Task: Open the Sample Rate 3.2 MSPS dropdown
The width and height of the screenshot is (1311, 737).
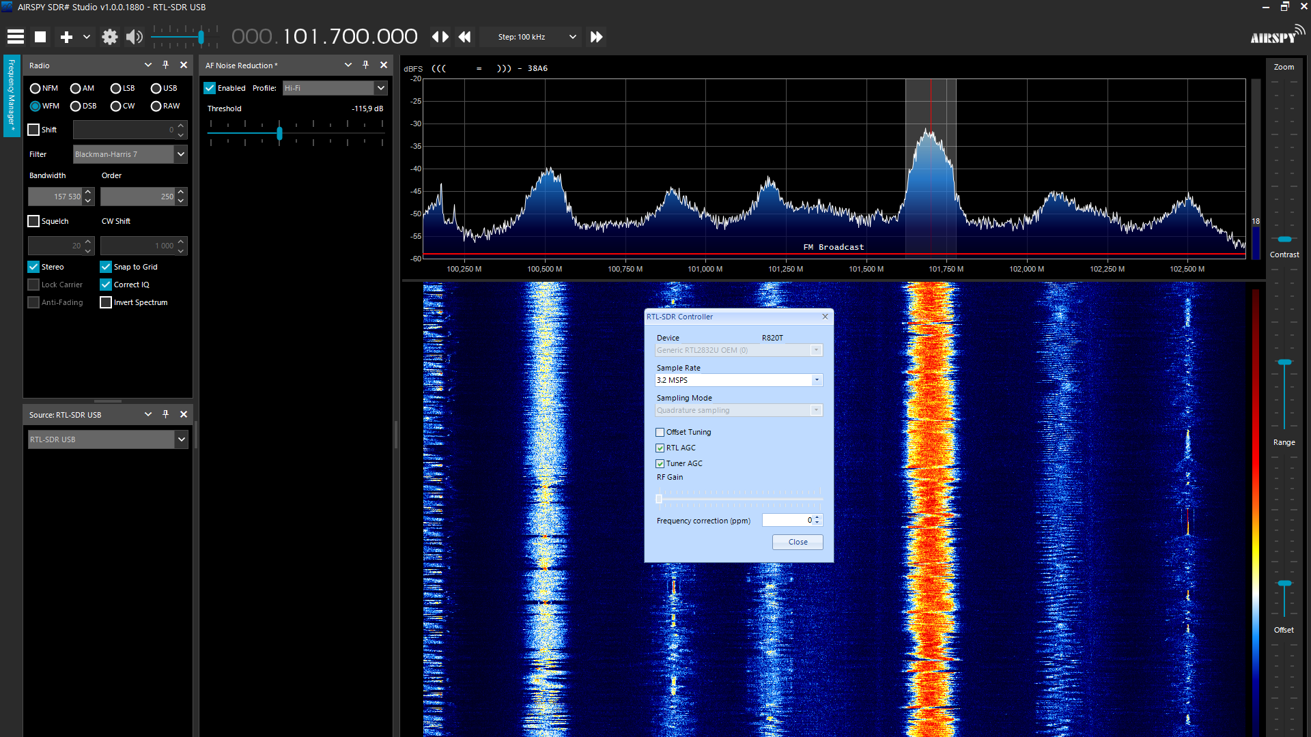Action: pos(739,380)
